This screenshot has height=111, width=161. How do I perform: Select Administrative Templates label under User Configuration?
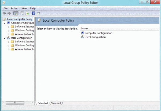point(25,49)
